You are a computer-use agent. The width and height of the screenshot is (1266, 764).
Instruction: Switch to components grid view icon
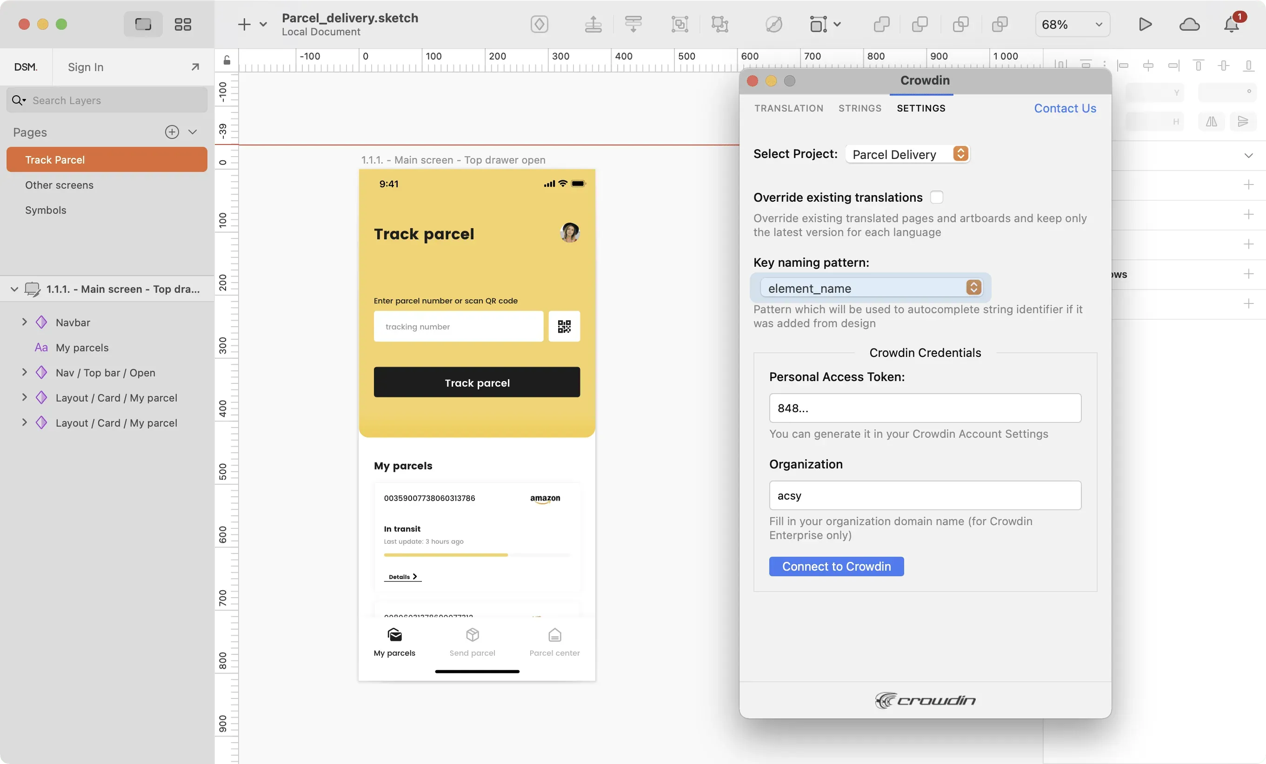pyautogui.click(x=183, y=24)
